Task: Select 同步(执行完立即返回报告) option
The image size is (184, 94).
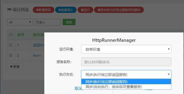Action: point(126,82)
